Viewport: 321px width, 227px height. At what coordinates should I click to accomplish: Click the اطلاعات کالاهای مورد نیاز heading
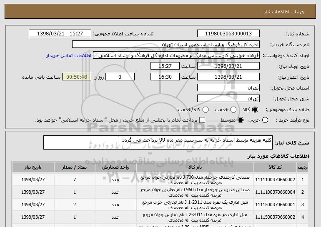coord(278,156)
